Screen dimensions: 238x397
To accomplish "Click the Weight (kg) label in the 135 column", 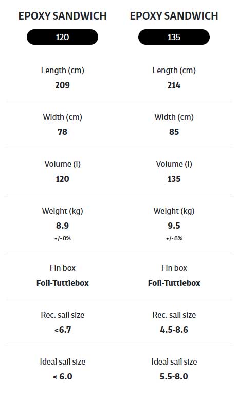I will tap(174, 211).
